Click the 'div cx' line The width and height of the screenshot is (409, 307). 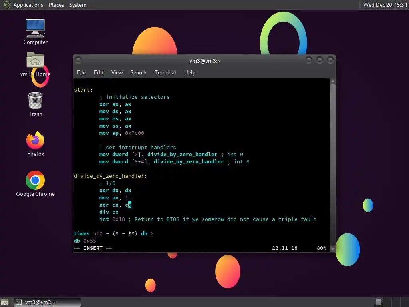click(109, 212)
